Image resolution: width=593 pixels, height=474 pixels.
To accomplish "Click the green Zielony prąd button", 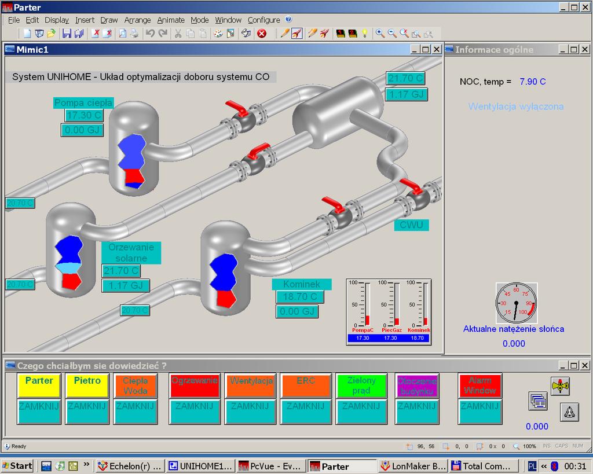I will coord(361,385).
